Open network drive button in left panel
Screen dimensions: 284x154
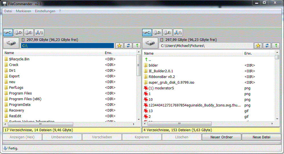pos(39,32)
